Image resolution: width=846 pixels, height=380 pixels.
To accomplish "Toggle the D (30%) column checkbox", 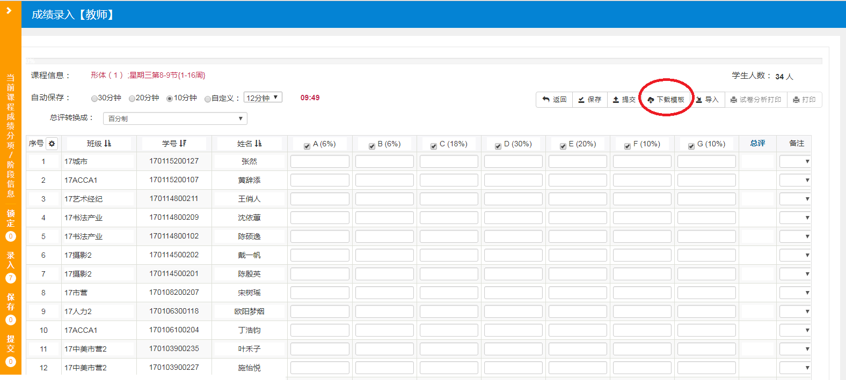I will (498, 146).
